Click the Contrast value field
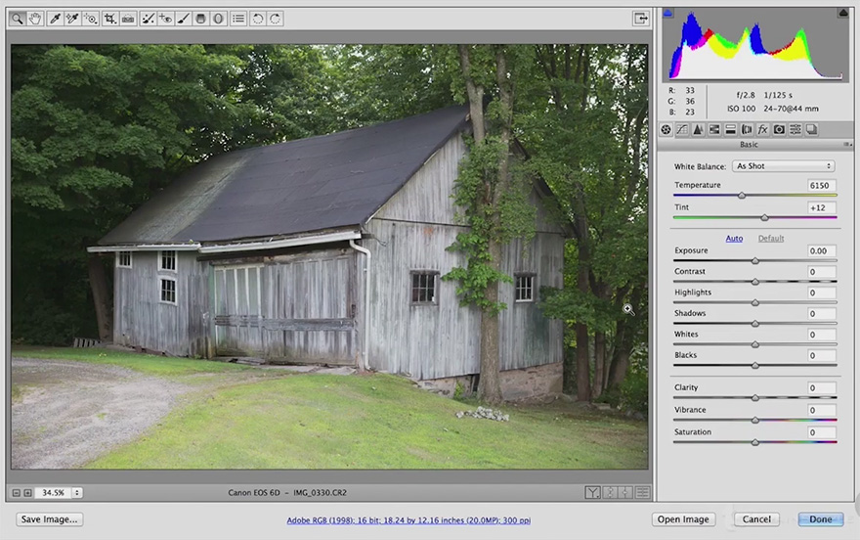This screenshot has height=540, width=860. click(x=821, y=272)
